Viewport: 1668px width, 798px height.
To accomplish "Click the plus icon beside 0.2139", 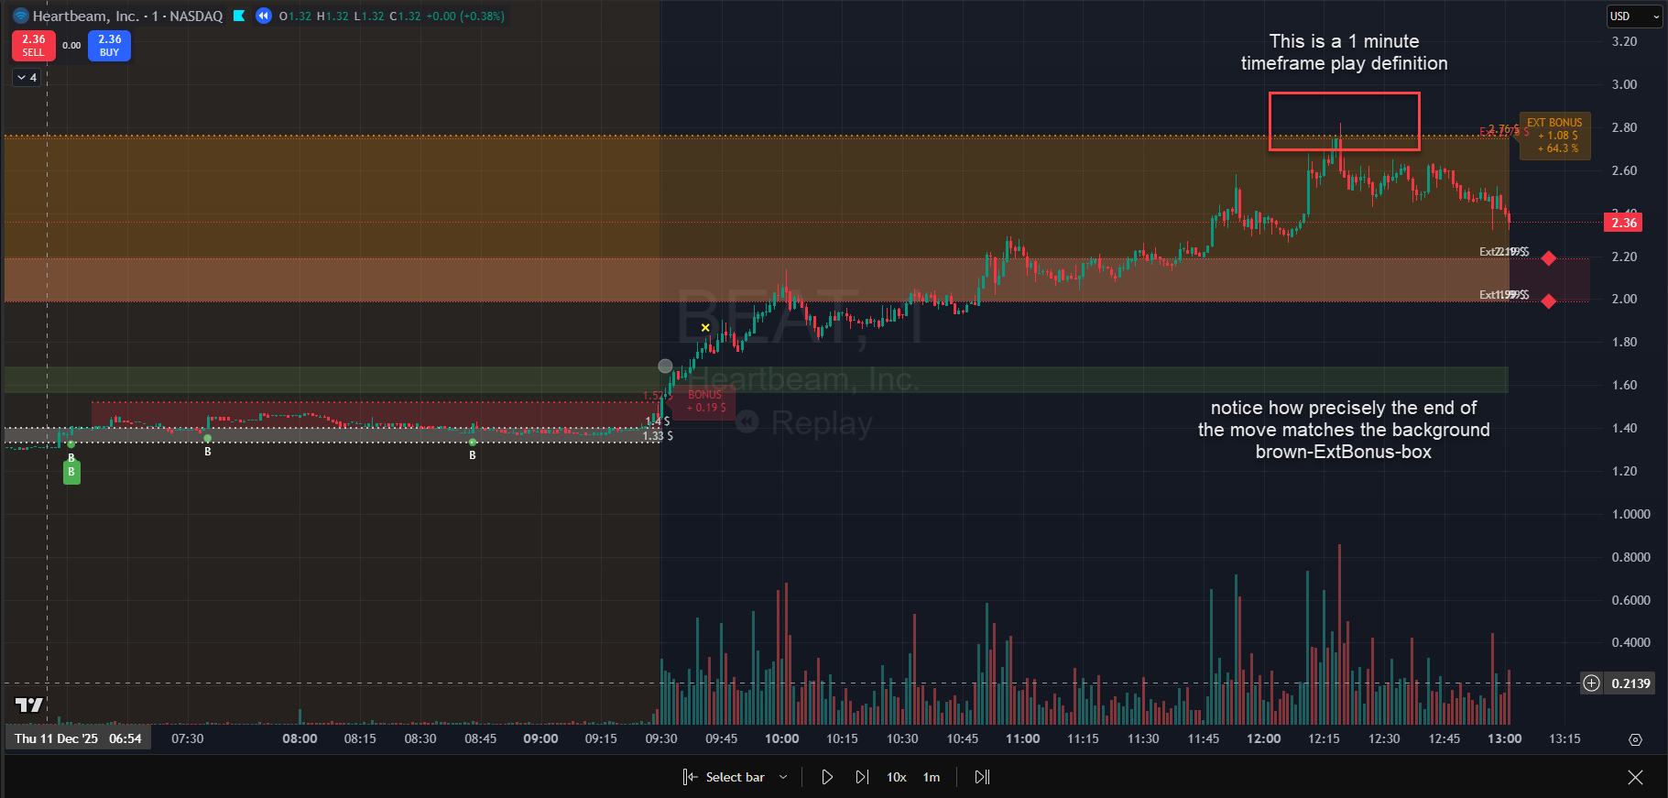I will point(1592,683).
